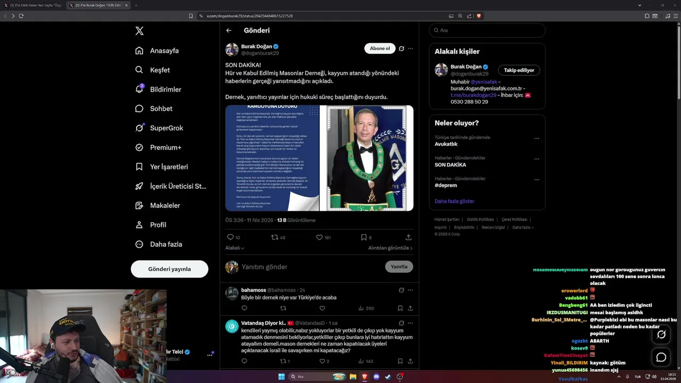
Task: Like the bahamoss reply
Action: coord(322,308)
